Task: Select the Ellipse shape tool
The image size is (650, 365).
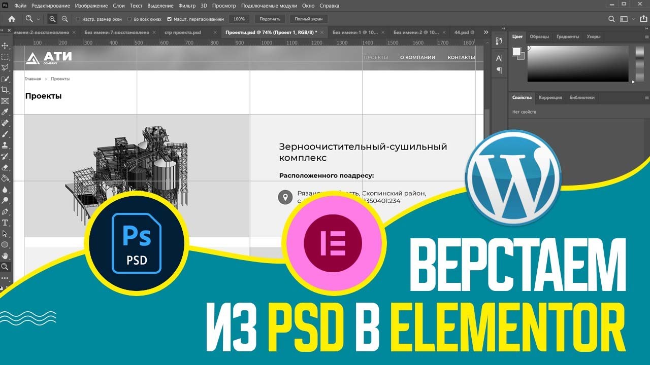Action: tap(5, 244)
